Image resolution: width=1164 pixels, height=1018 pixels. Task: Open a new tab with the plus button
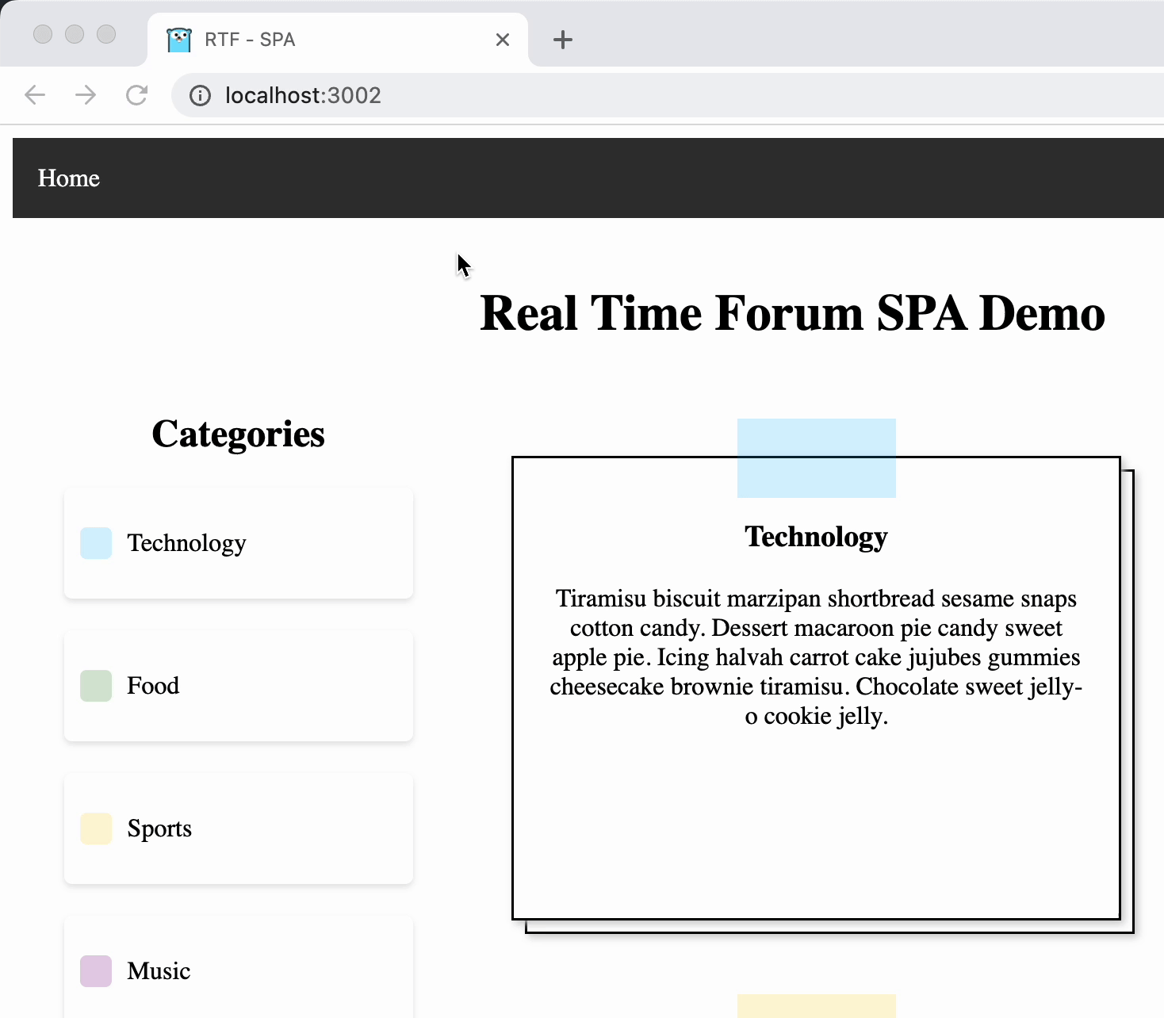point(562,40)
